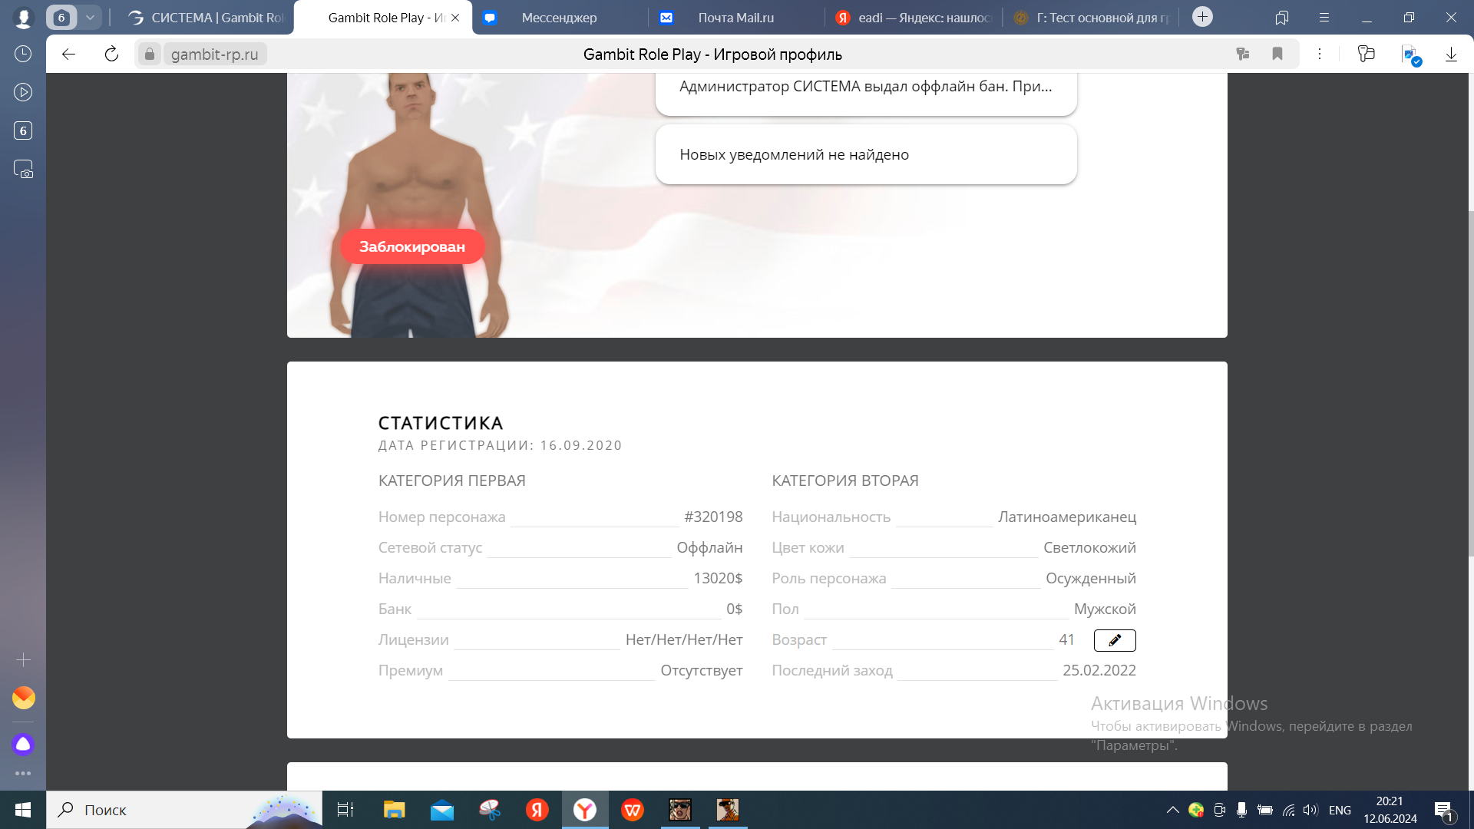The height and width of the screenshot is (829, 1474).
Task: Bookmark this page with the bookmark icon
Action: (1277, 54)
